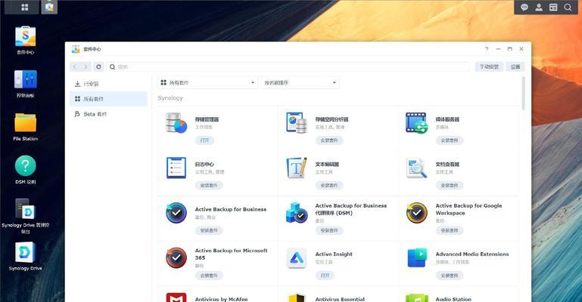Select 已安装 in the sidebar

(x=108, y=84)
